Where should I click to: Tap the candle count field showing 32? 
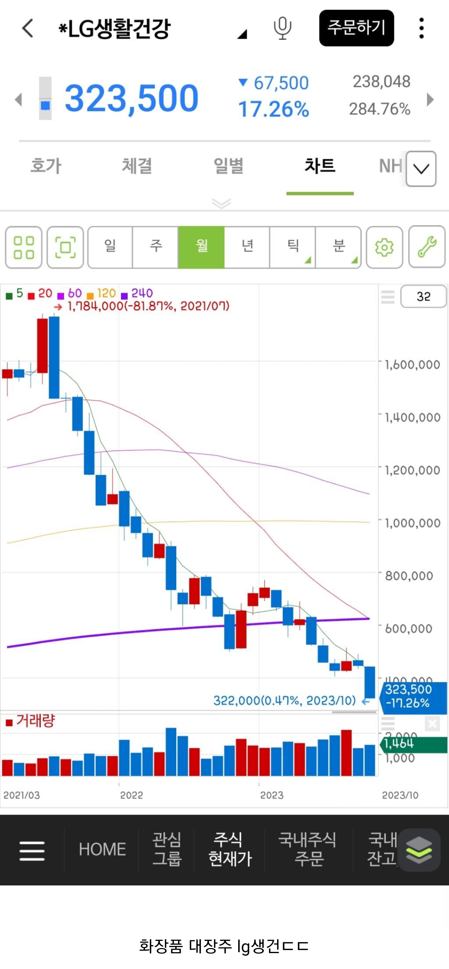[423, 296]
